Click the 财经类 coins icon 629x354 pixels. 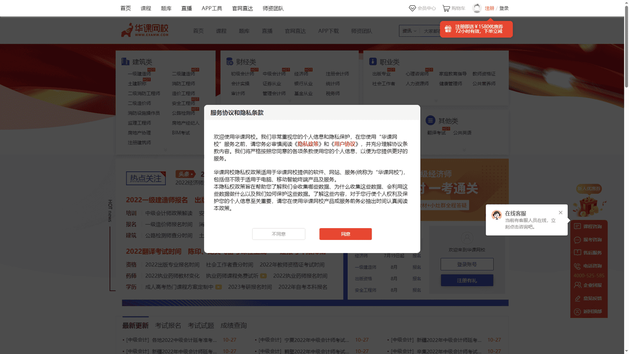coord(230,62)
